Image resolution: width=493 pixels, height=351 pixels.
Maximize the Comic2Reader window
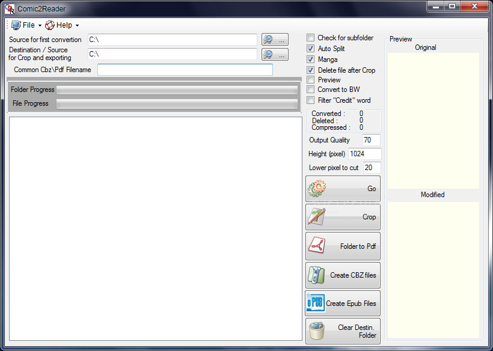(452, 6)
